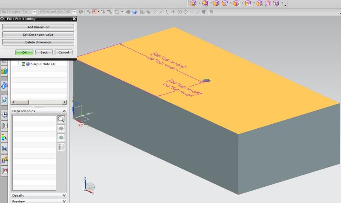Click the blue shaded cube icon
This screenshot has height=203, width=341.
pos(134,12)
